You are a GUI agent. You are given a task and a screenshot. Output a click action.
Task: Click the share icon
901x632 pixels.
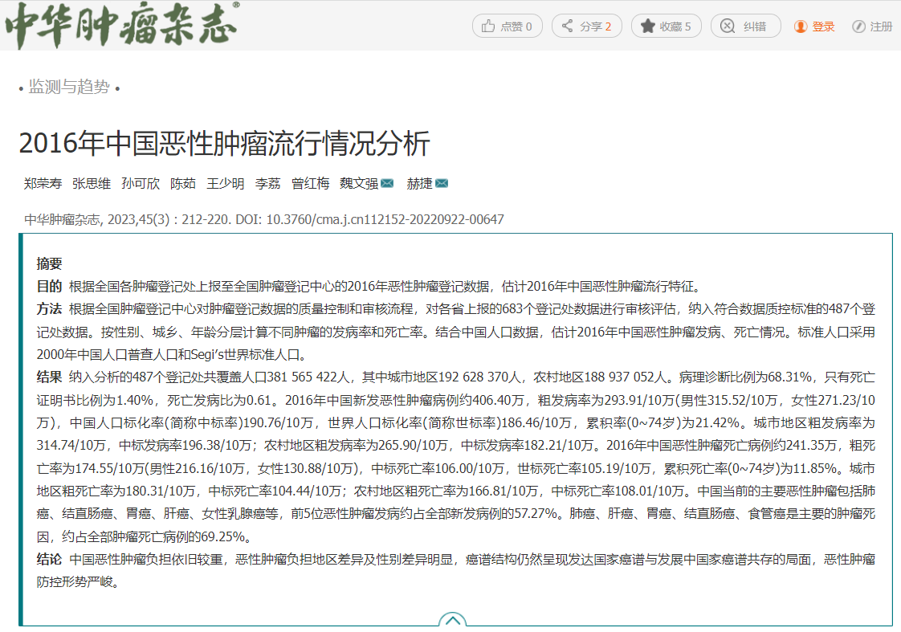click(568, 27)
